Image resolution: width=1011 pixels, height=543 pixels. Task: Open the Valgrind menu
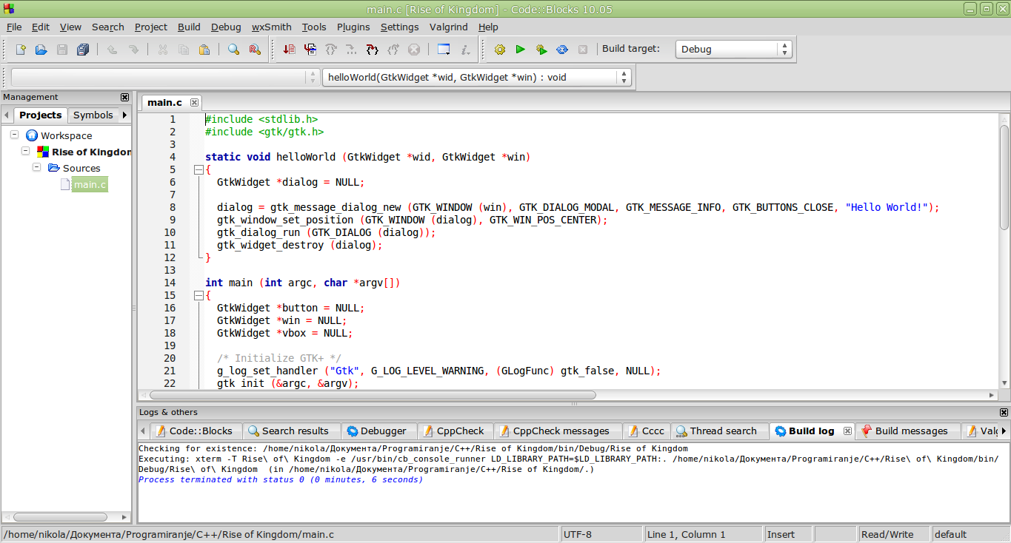tap(449, 27)
